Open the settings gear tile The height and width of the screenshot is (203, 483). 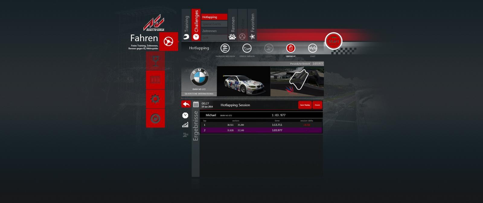[155, 99]
